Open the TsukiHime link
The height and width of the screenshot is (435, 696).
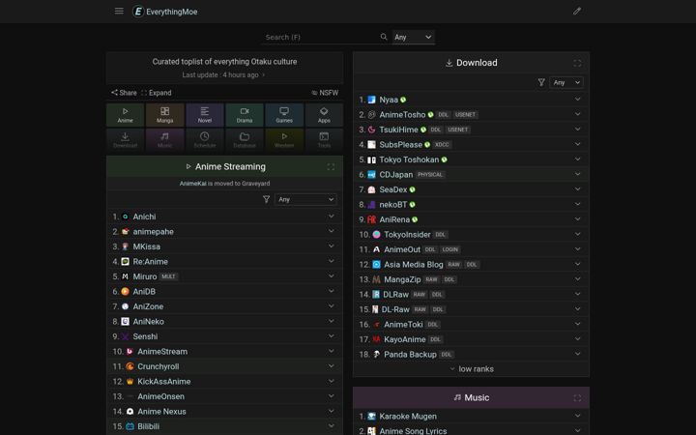point(398,130)
